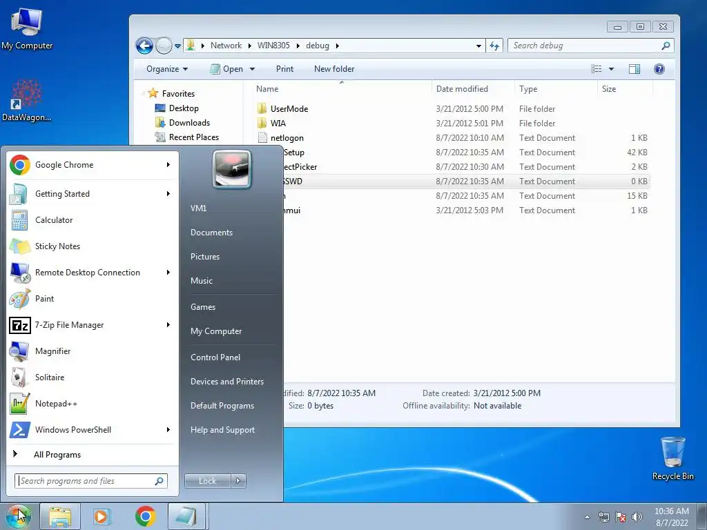
Task: Click the Explorer Forward arrow button
Action: [x=163, y=46]
